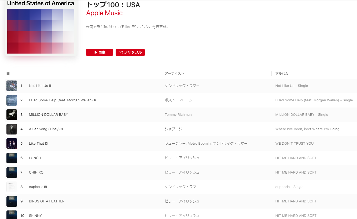Click the アルバム column header
Image resolution: width=357 pixels, height=219 pixels.
point(282,74)
